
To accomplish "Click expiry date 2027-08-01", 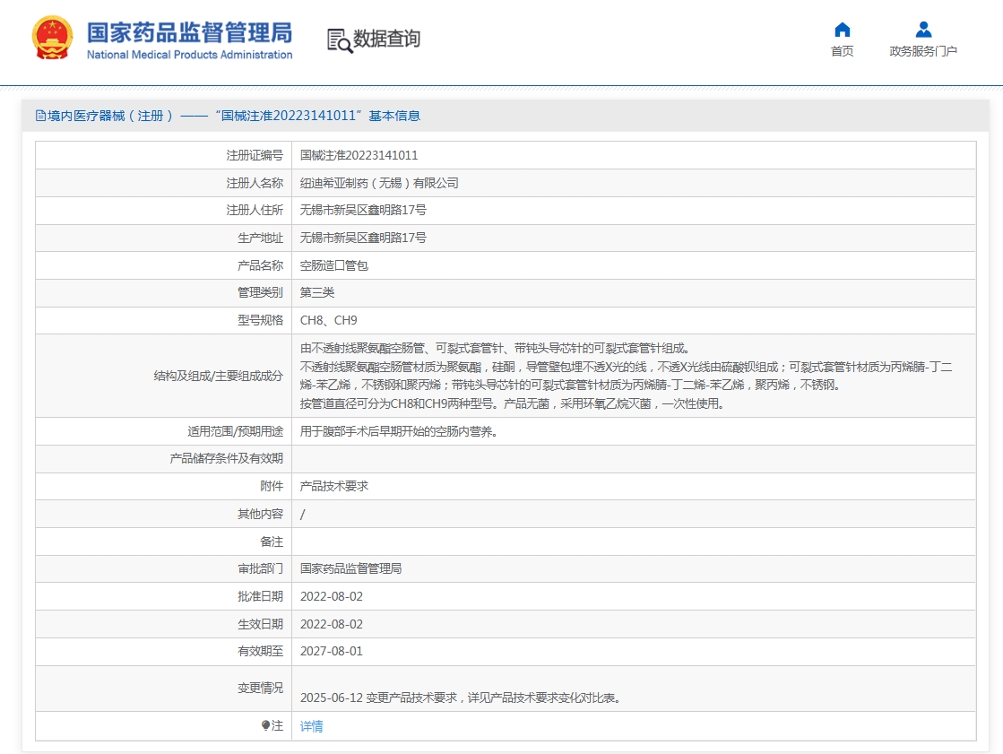I will pyautogui.click(x=332, y=651).
